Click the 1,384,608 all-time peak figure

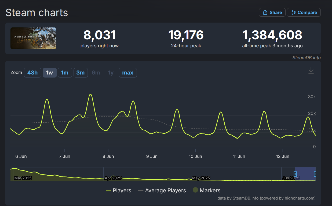coord(272,35)
